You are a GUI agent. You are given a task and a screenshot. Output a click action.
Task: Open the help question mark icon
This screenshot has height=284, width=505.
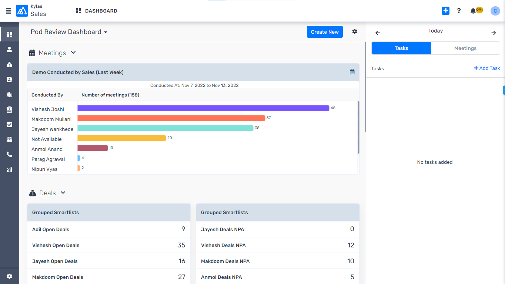(459, 11)
